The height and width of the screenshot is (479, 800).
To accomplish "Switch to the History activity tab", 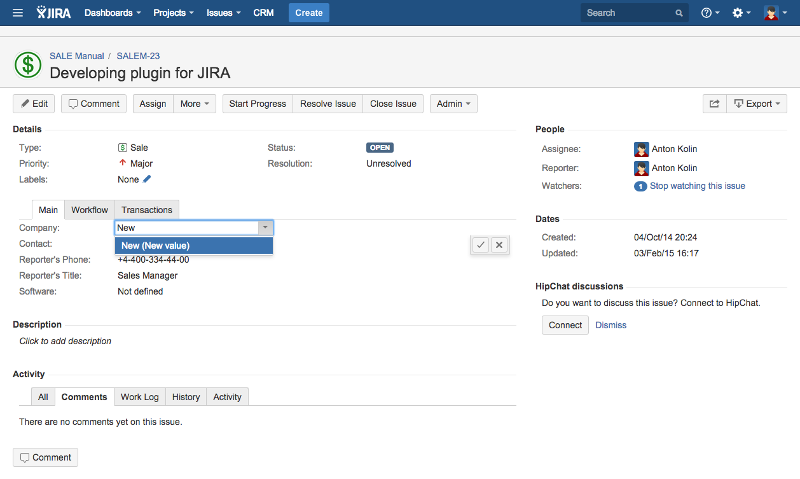I will [x=186, y=397].
